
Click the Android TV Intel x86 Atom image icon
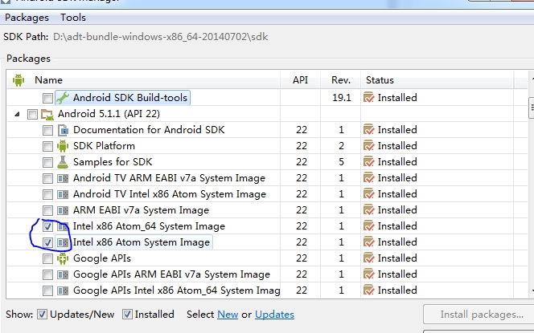(x=63, y=194)
